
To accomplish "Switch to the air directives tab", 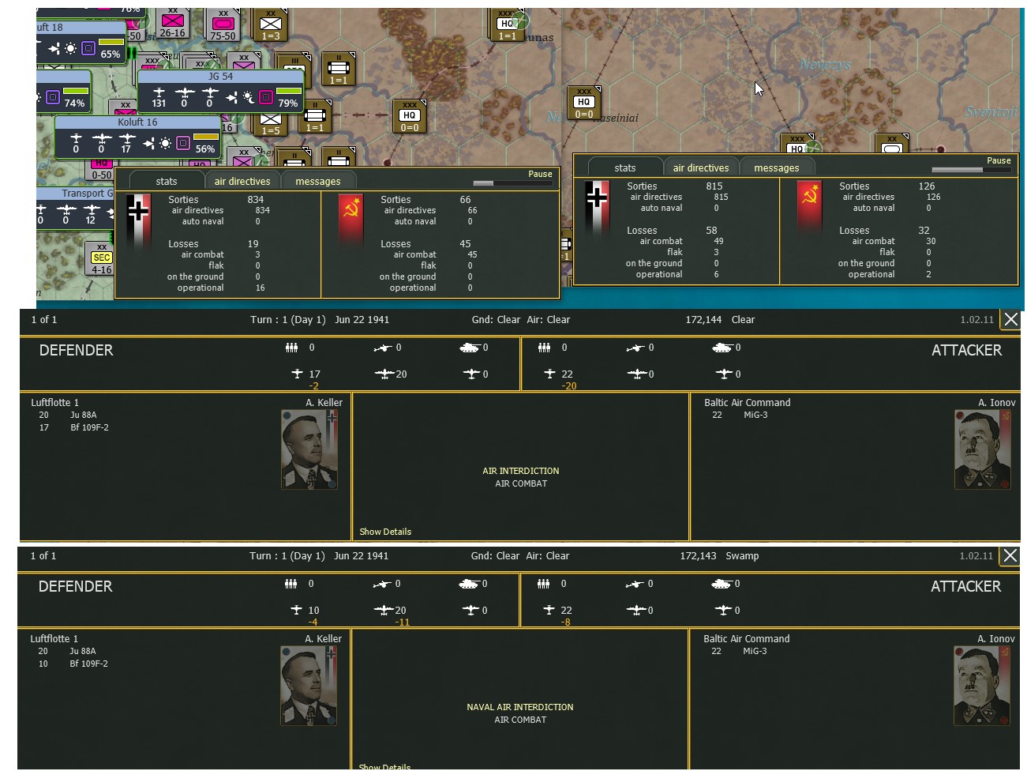I will pyautogui.click(x=242, y=181).
